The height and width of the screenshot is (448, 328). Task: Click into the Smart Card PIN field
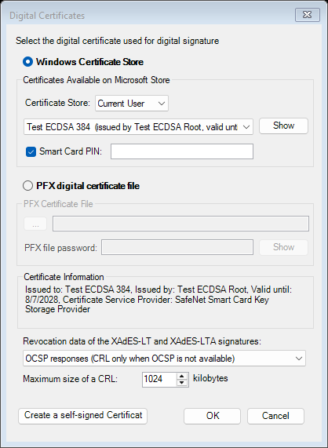pos(182,151)
